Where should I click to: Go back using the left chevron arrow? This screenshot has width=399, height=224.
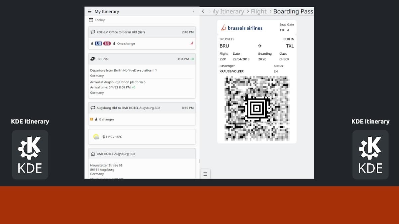[x=203, y=12]
